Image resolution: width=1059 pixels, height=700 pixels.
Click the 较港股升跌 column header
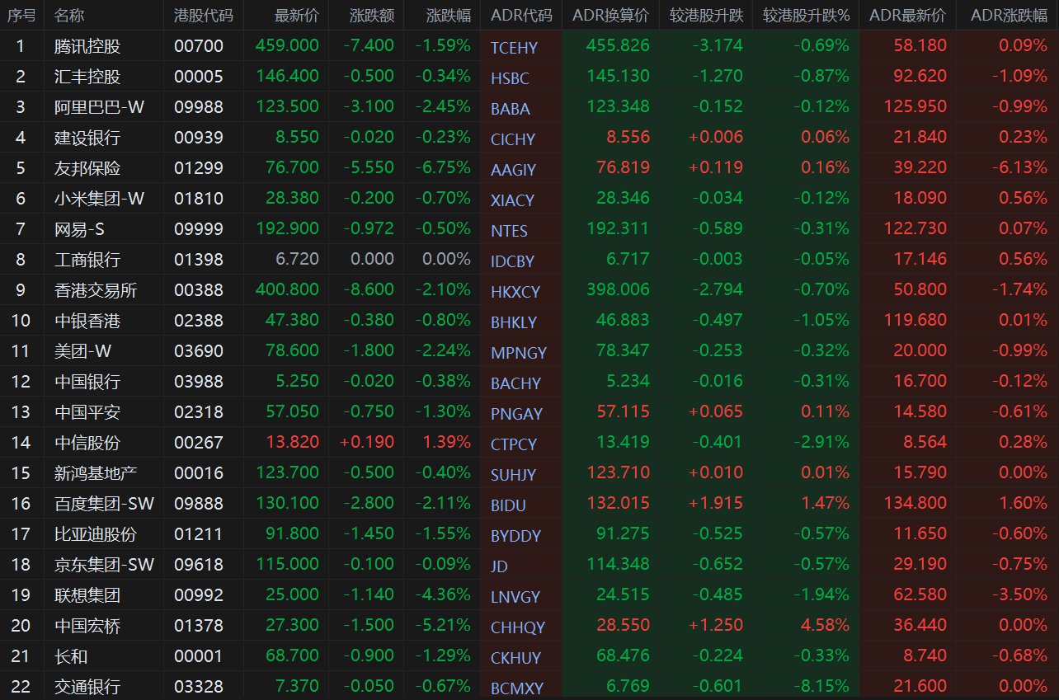click(706, 16)
